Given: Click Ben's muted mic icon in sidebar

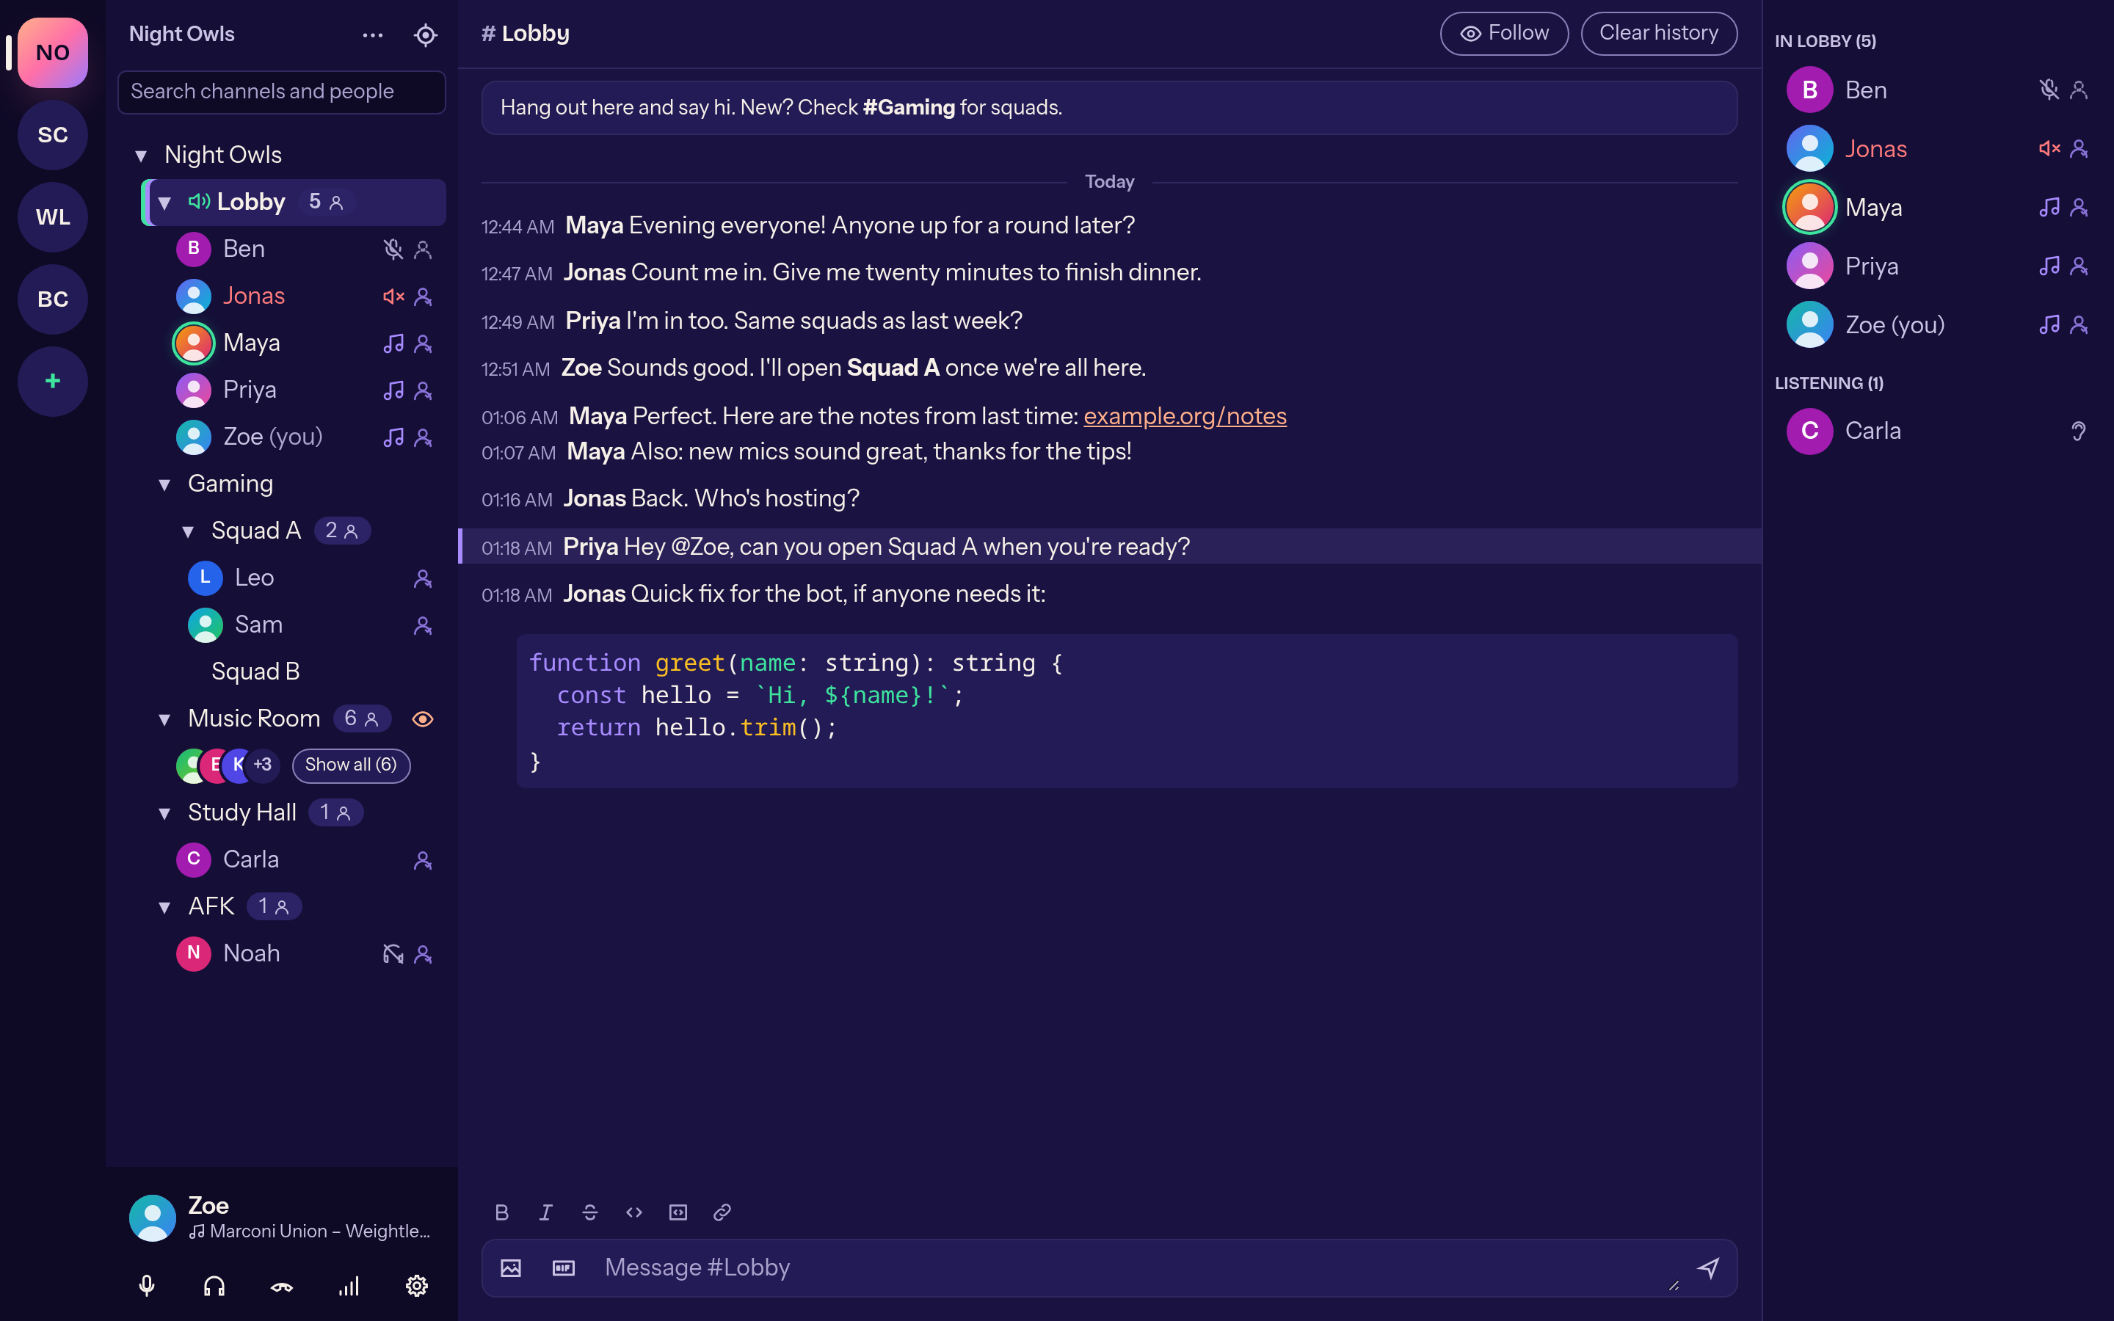Looking at the screenshot, I should pyautogui.click(x=393, y=250).
